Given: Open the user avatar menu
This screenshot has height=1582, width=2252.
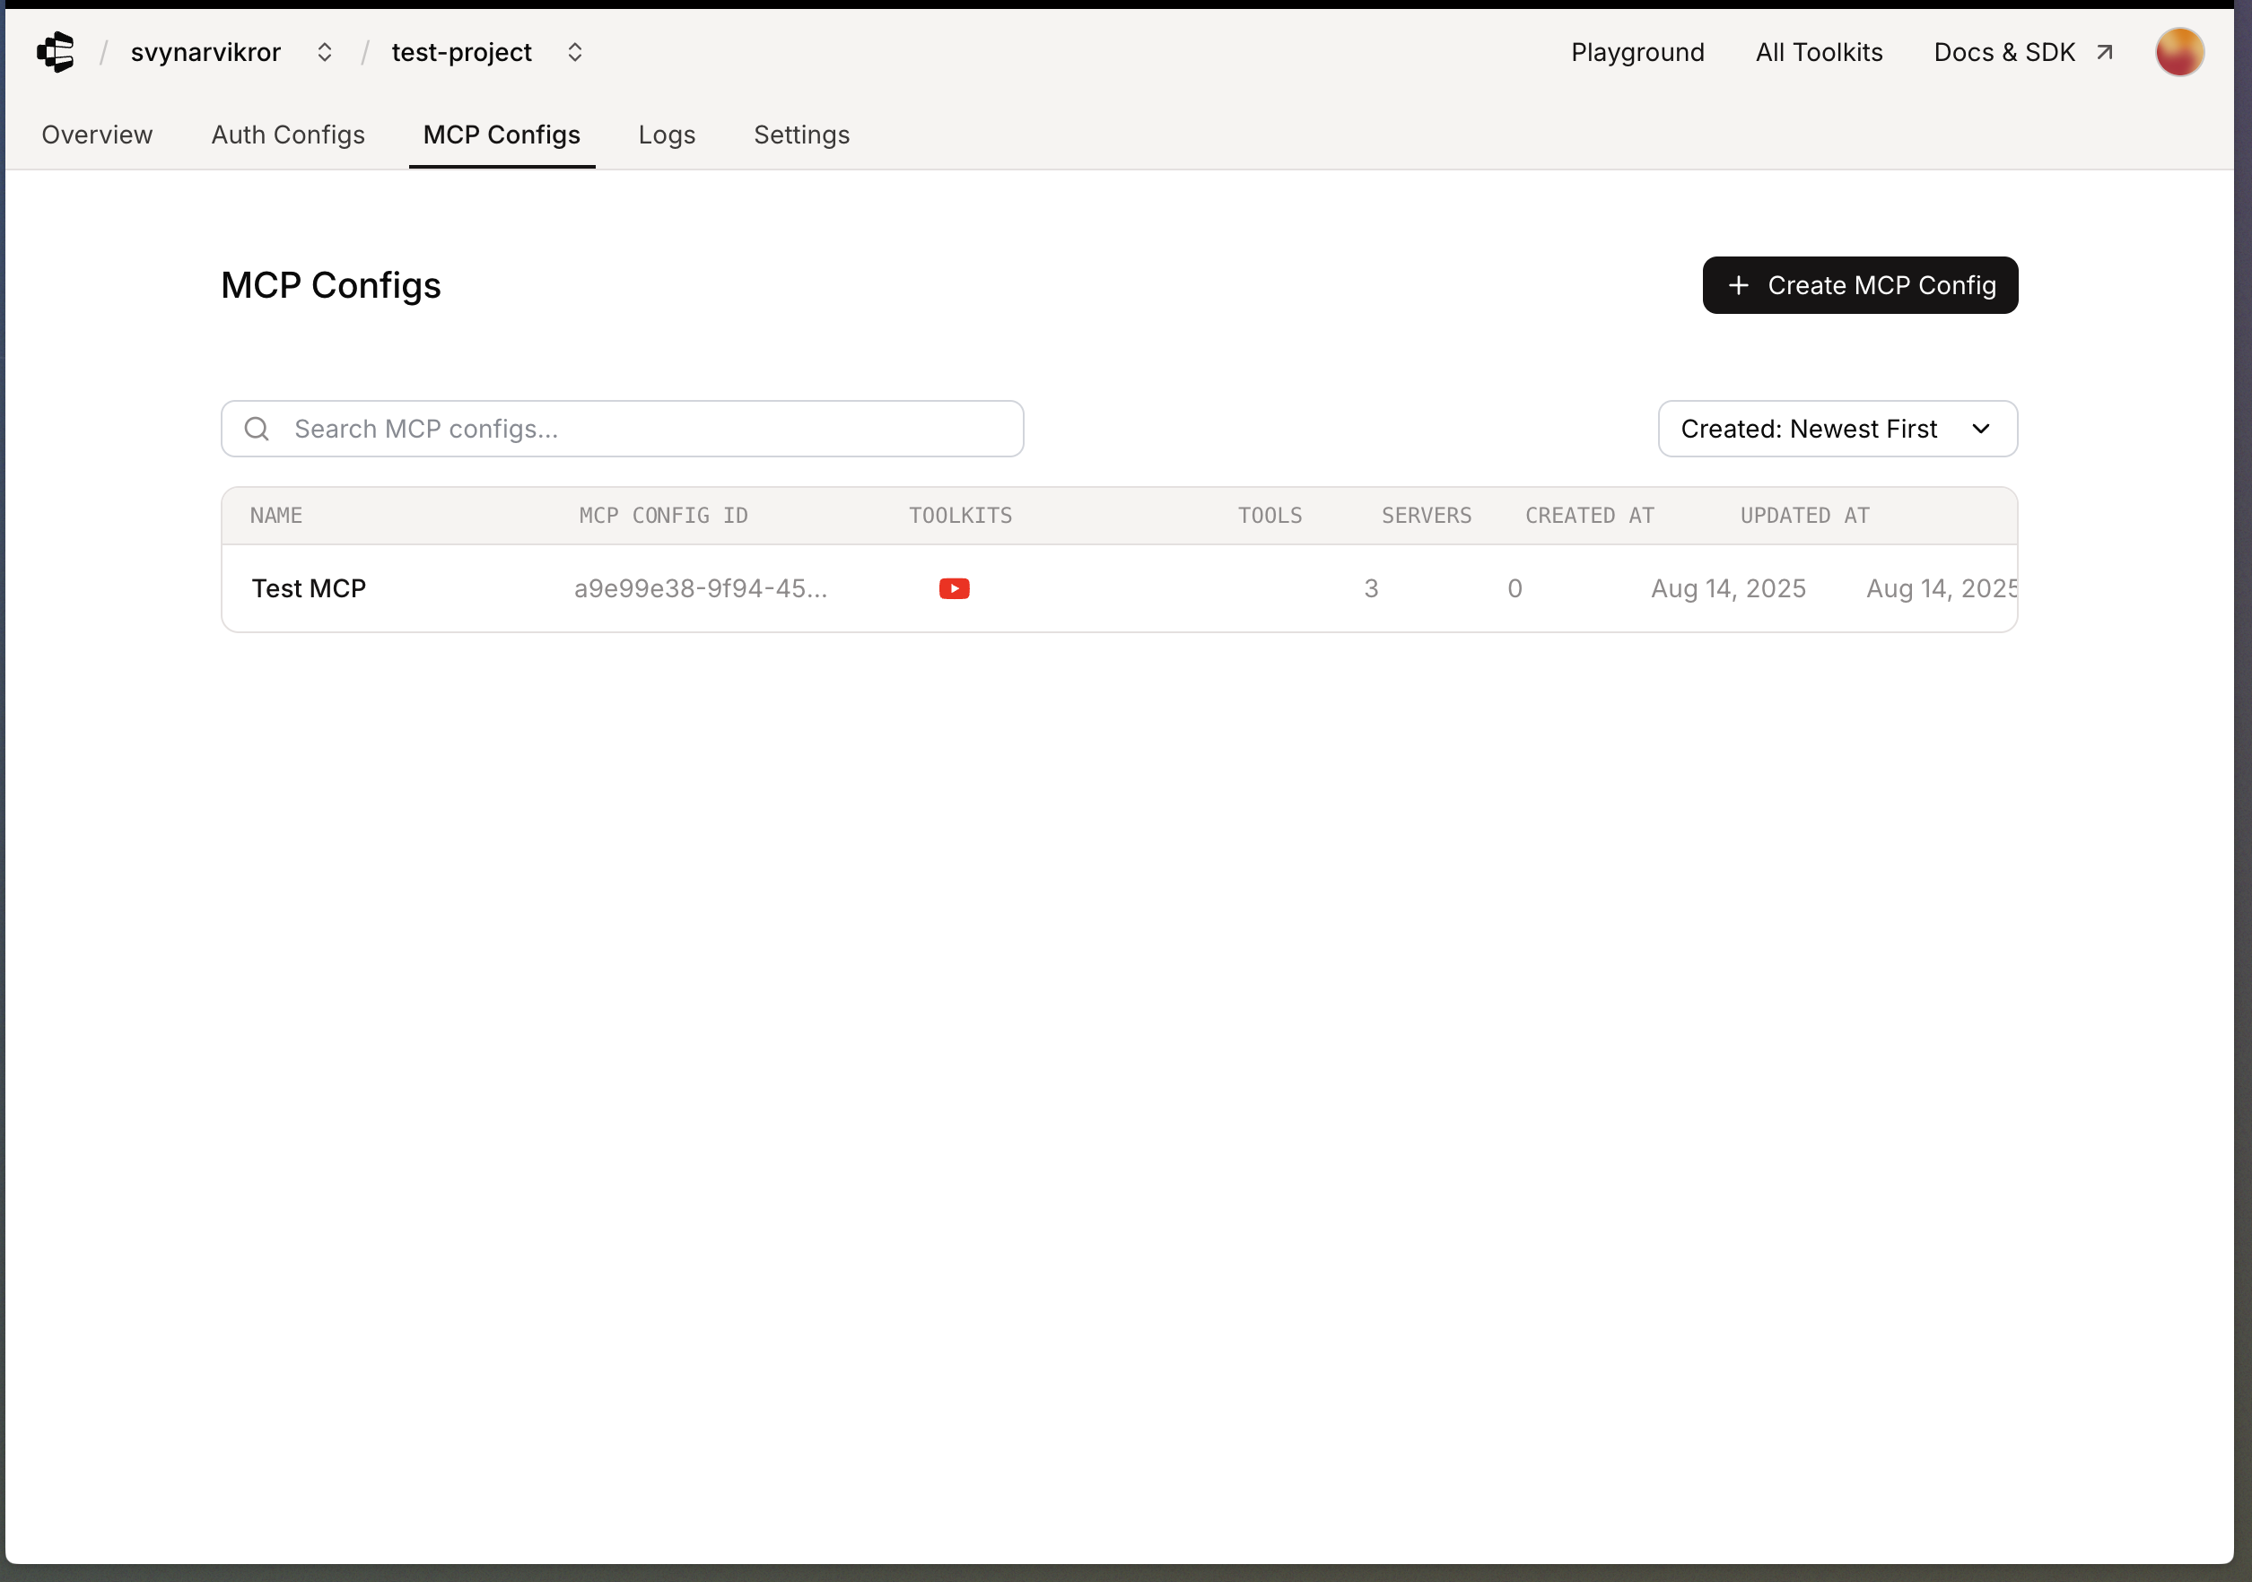Looking at the screenshot, I should coord(2178,52).
